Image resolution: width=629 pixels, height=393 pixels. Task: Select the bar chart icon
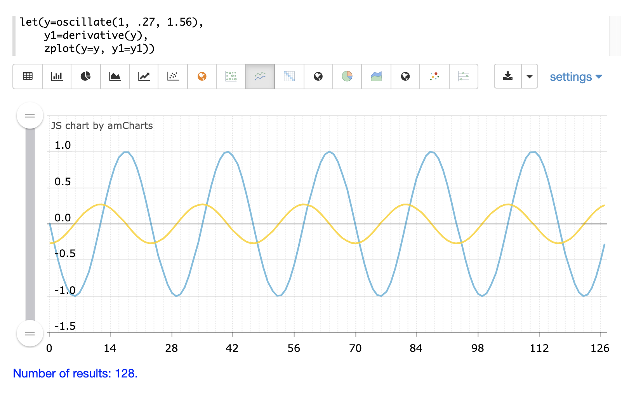pos(57,77)
